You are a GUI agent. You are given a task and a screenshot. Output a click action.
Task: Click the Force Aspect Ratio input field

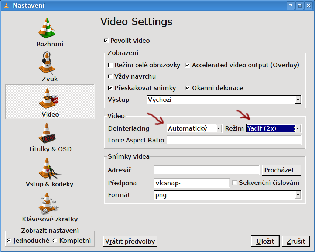(x=234, y=140)
